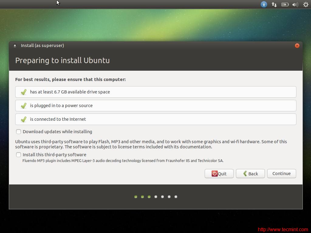
Task: Enable Install this third-party software
Action: click(x=19, y=154)
